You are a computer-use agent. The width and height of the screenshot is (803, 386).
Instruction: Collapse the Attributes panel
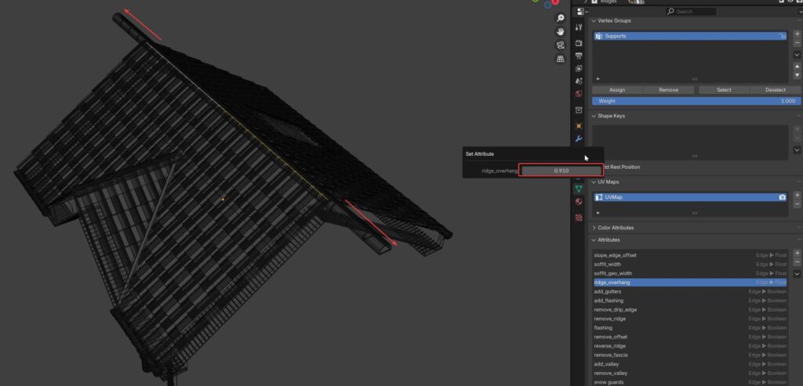594,240
